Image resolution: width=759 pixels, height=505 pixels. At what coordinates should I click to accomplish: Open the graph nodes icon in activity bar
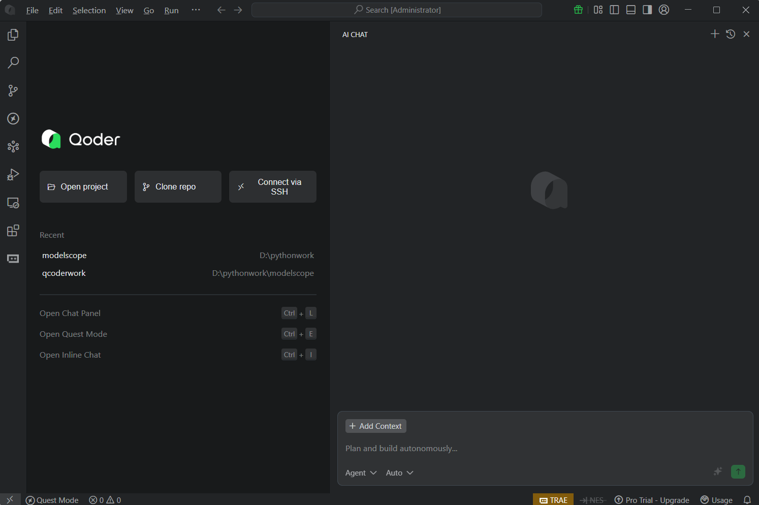13,147
